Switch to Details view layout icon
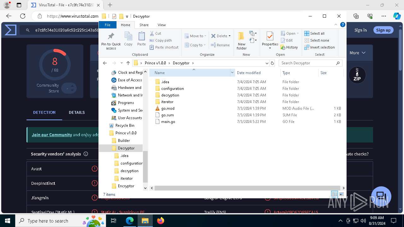404x227 pixels. point(335,194)
